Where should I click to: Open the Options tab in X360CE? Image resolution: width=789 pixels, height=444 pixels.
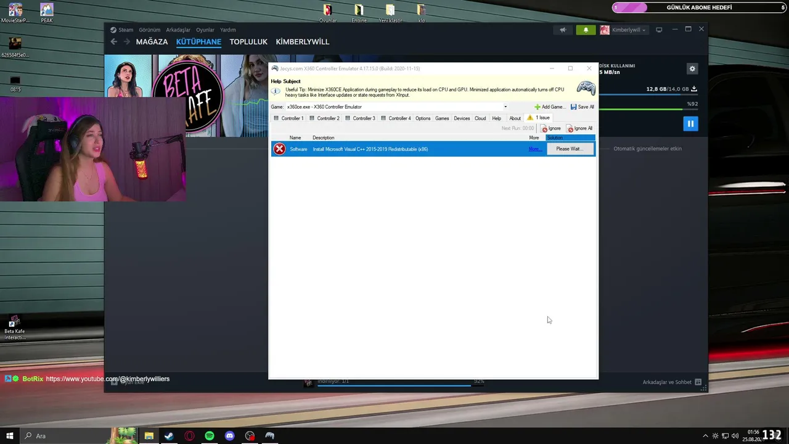[423, 118]
